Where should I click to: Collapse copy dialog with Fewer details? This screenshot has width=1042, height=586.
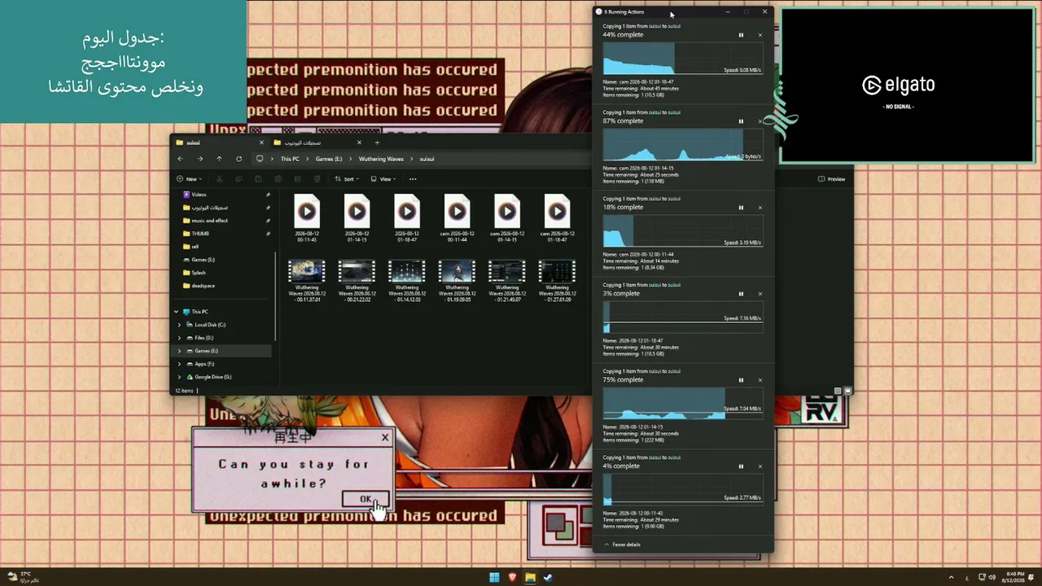pyautogui.click(x=622, y=544)
